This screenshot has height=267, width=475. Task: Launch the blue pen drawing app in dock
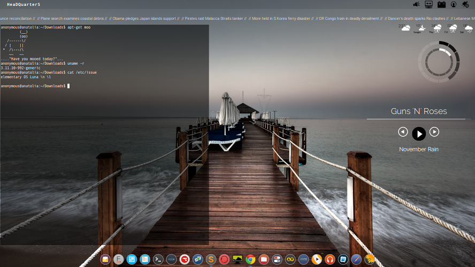[x=356, y=260]
